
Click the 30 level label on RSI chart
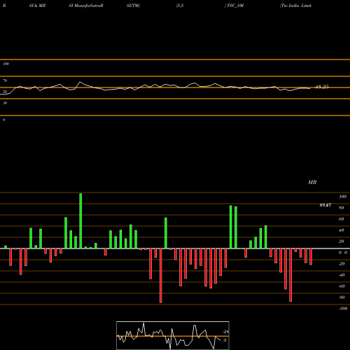[5, 103]
